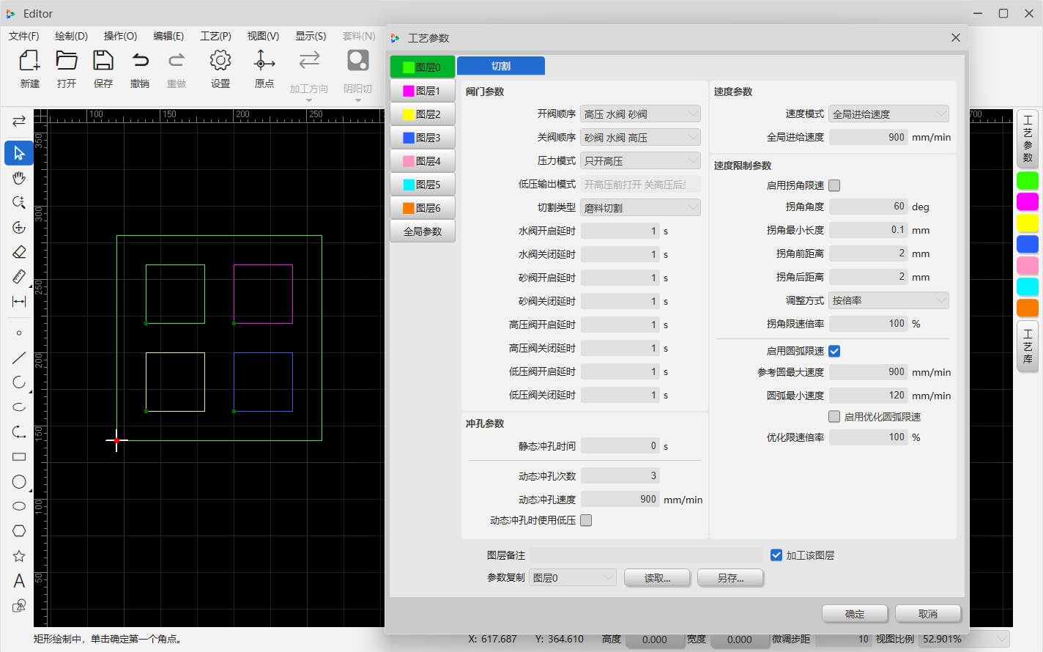1043x652 pixels.
Task: Uncheck the 启用圆弧限速 checkbox
Action: point(834,351)
